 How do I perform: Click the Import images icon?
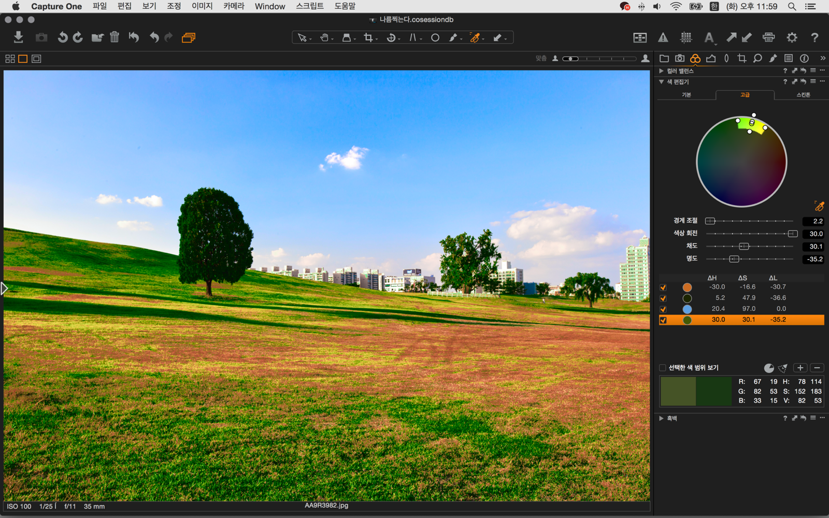(x=18, y=37)
